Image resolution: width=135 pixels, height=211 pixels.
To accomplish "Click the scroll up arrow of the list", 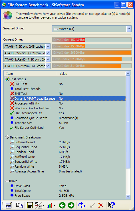I will pos(128,73).
